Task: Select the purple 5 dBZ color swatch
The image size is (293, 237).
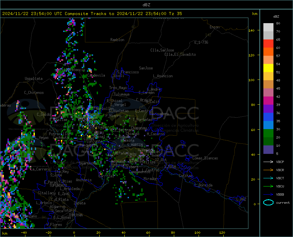Action: (268, 150)
